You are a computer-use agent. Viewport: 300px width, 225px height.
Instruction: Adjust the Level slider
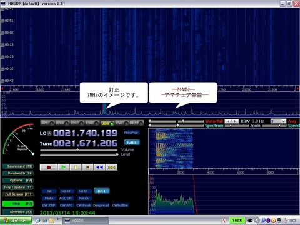[x=79, y=154]
